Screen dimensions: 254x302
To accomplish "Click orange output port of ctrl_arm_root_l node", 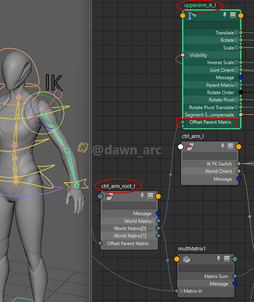I will coord(158,196).
